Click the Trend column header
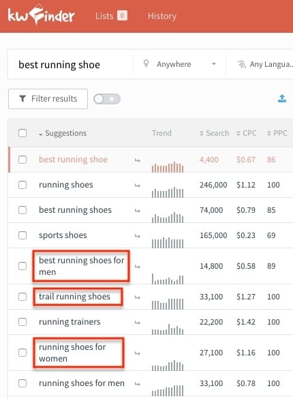The height and width of the screenshot is (399, 293). point(161,133)
